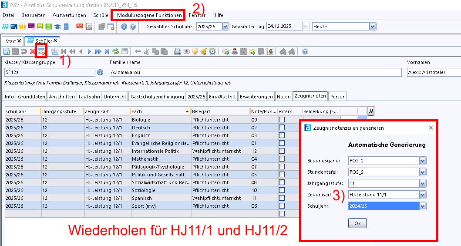
Task: Go to next record with blue arrow
Action: (x=89, y=51)
